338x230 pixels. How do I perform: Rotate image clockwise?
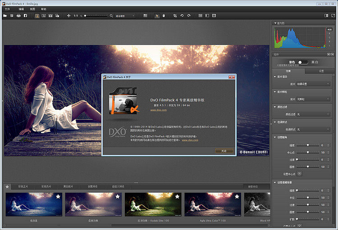pos(189,15)
